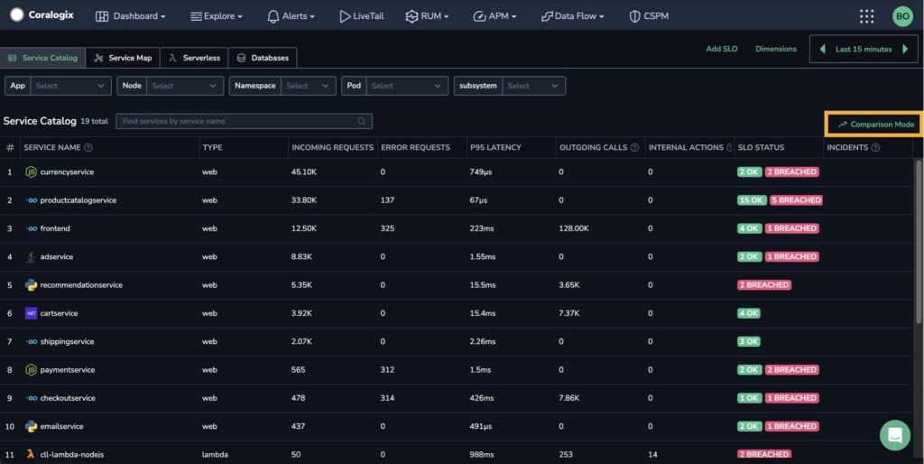The width and height of the screenshot is (924, 464).
Task: Switch to Service Map tab
Action: pyautogui.click(x=123, y=58)
